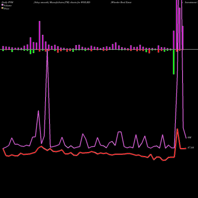Click the Volume legend label
198x198 pixels.
(8, 6)
